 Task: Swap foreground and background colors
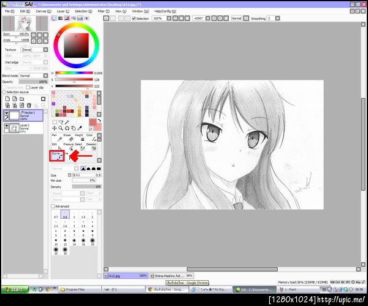coord(99,121)
